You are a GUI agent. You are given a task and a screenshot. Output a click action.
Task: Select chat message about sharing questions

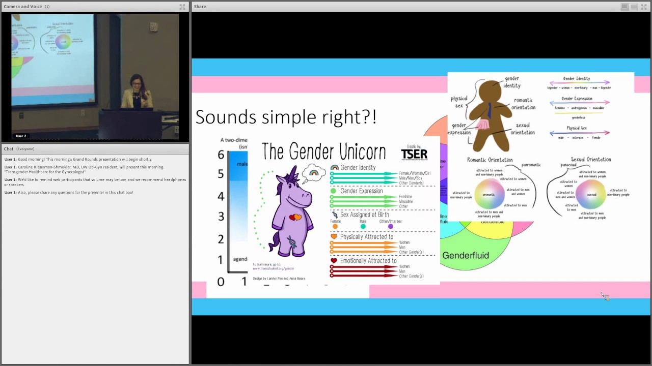click(x=69, y=192)
